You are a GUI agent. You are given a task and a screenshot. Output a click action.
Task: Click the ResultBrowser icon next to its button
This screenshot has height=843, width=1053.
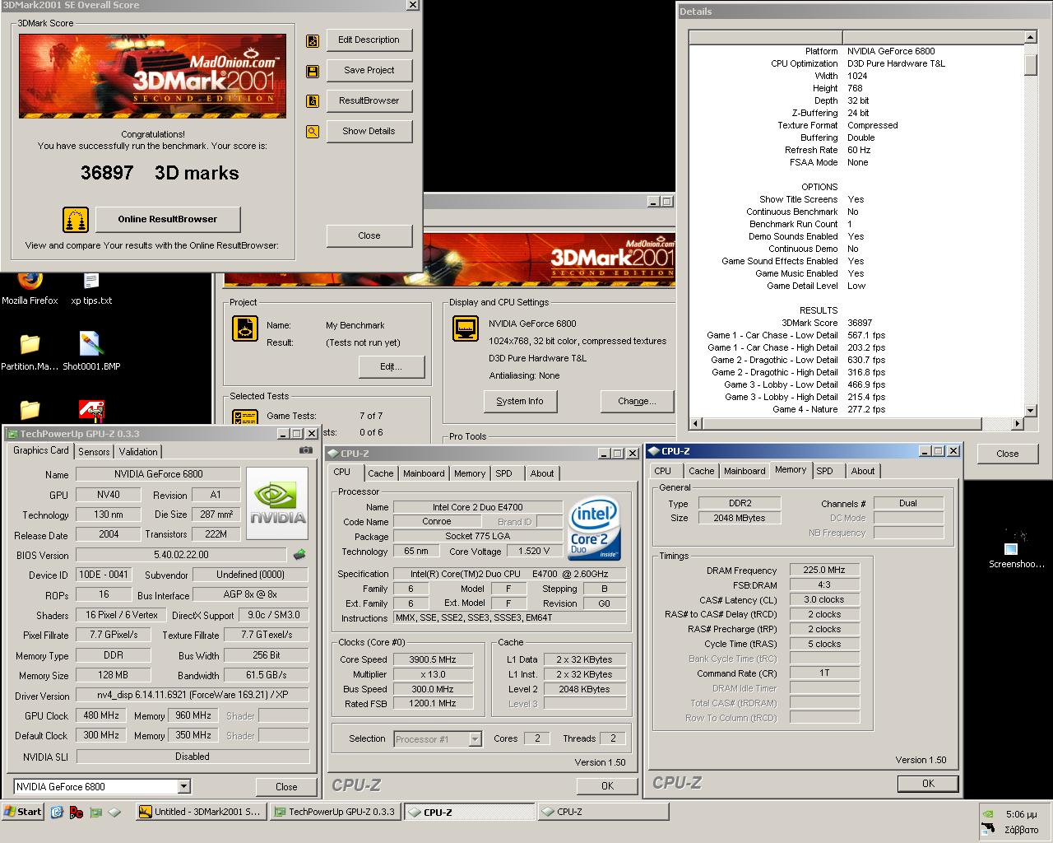pyautogui.click(x=313, y=101)
